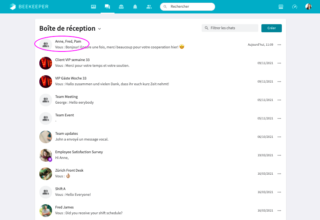Open options menu for Fred James chat
This screenshot has width=320, height=220.
tap(279, 210)
